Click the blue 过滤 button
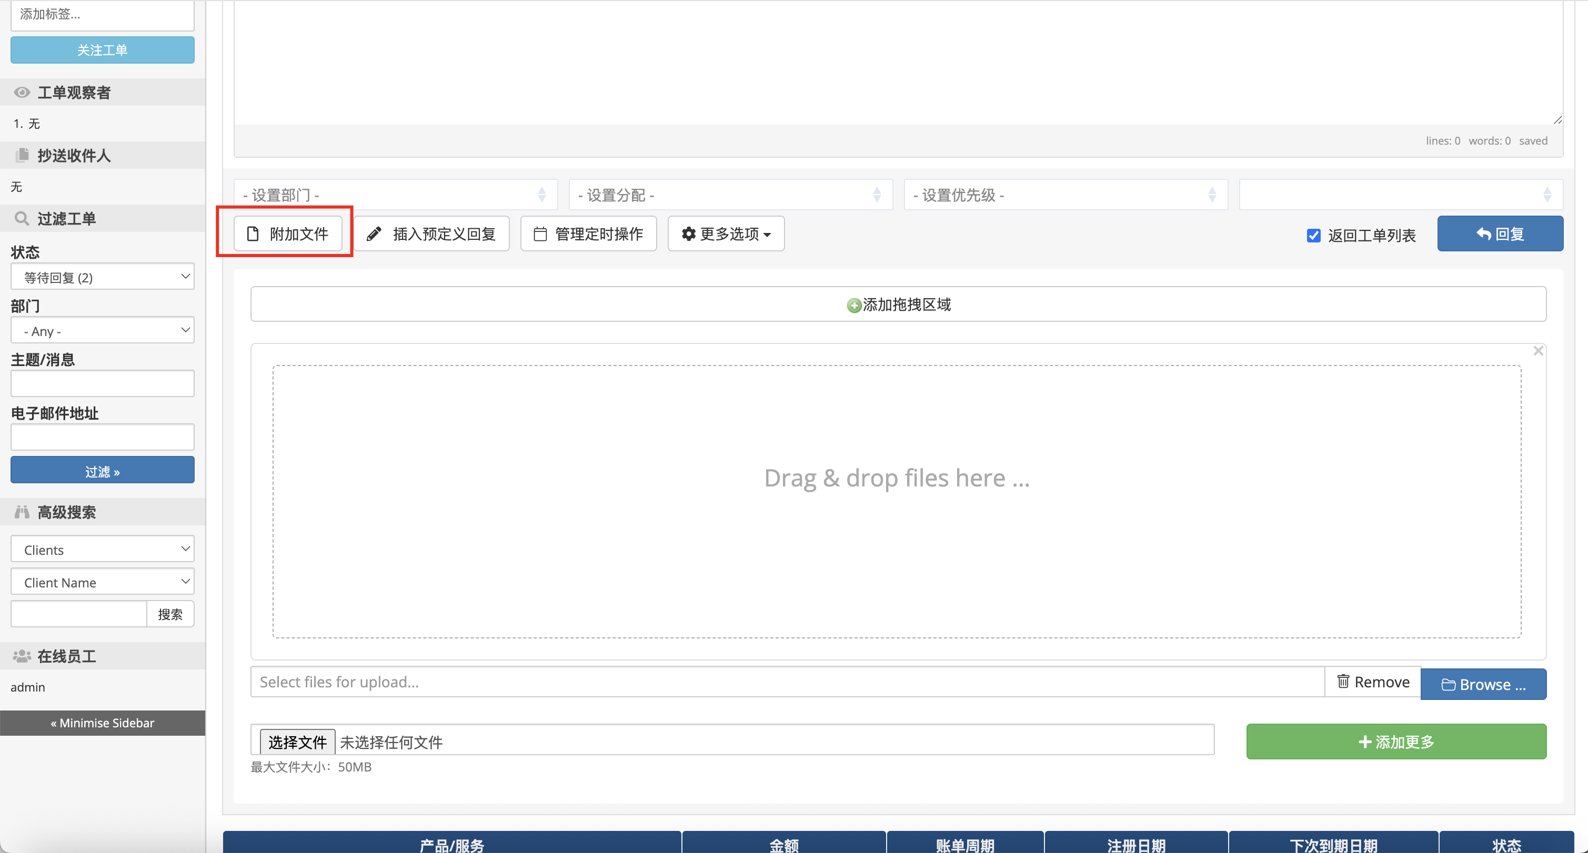Viewport: 1588px width, 853px height. click(102, 471)
